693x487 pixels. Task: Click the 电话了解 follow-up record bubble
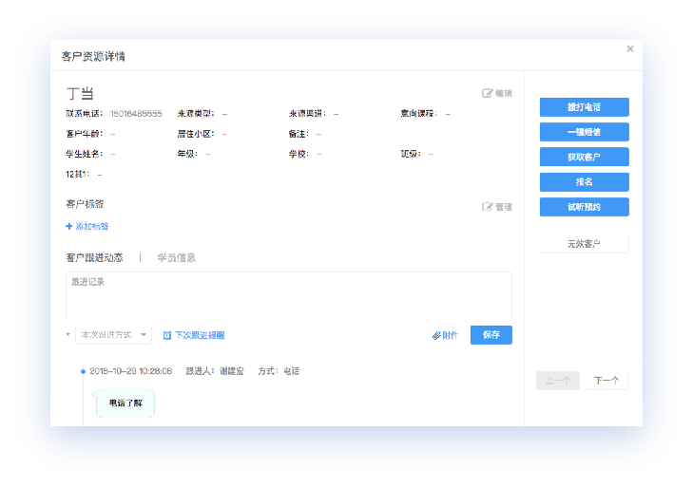[125, 403]
